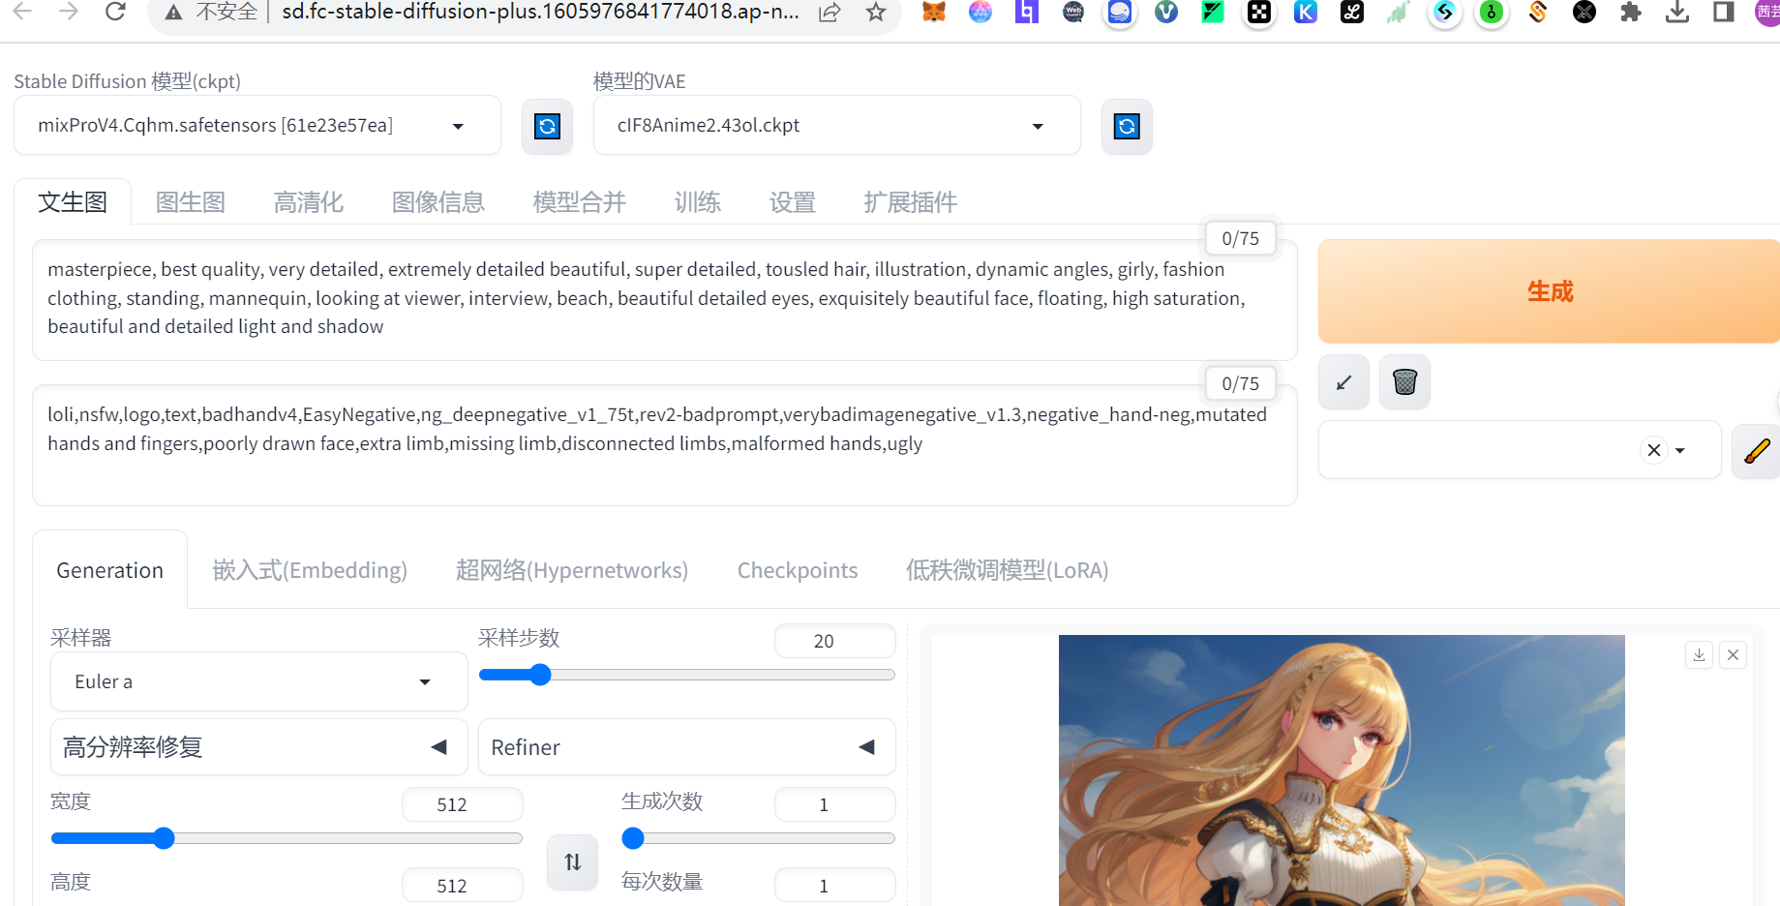This screenshot has width=1780, height=906.
Task: Select the 嵌入式(Embedding) sub-tab
Action: click(310, 570)
